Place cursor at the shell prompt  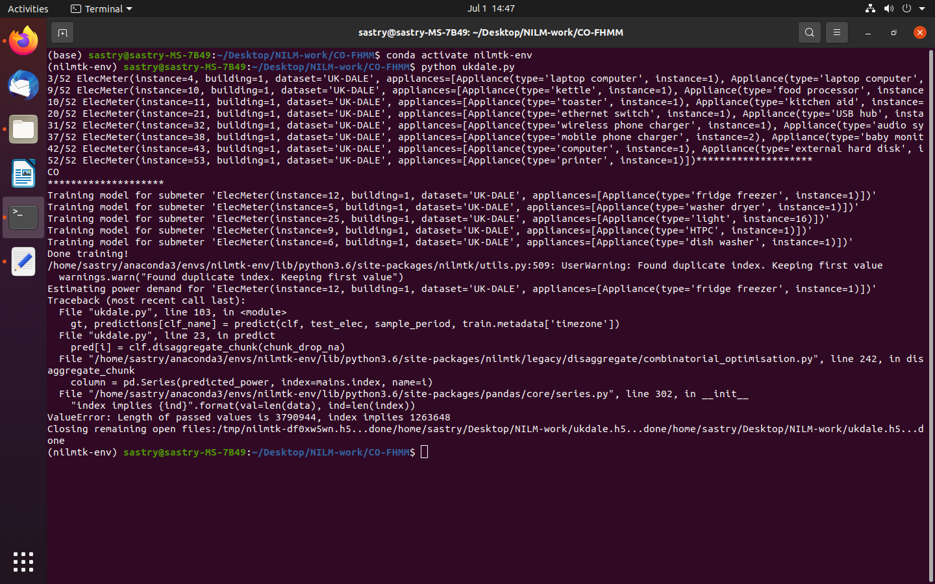point(424,452)
